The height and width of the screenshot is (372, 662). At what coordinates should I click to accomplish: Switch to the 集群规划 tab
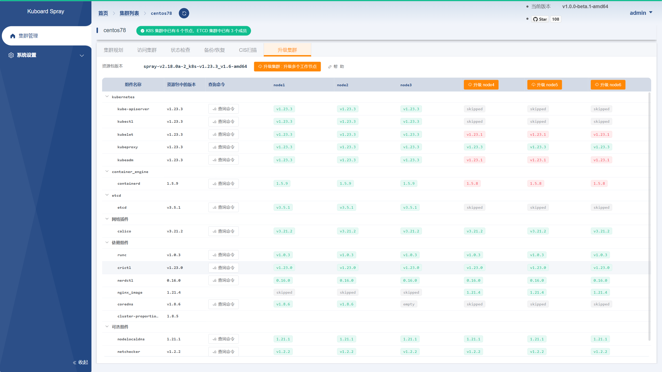coord(113,50)
